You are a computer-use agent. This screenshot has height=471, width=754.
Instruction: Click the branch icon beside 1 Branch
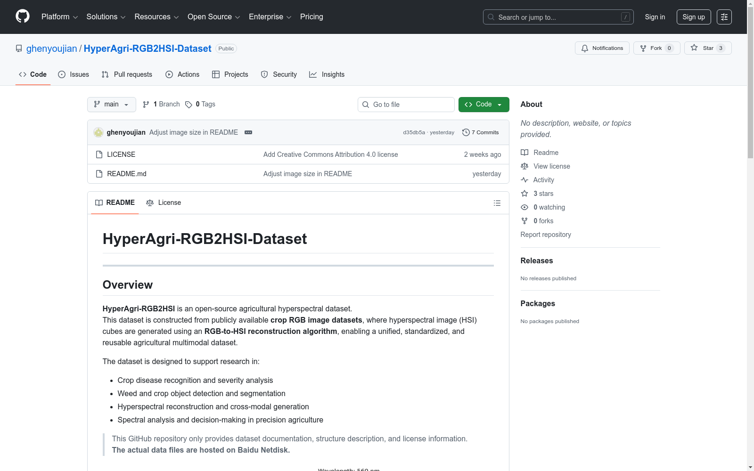[x=146, y=105]
